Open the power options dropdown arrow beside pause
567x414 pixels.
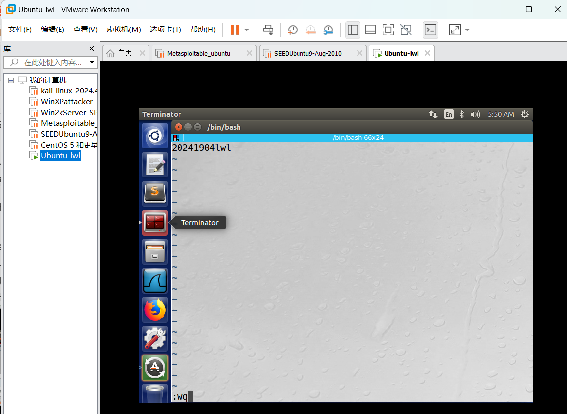coord(247,30)
